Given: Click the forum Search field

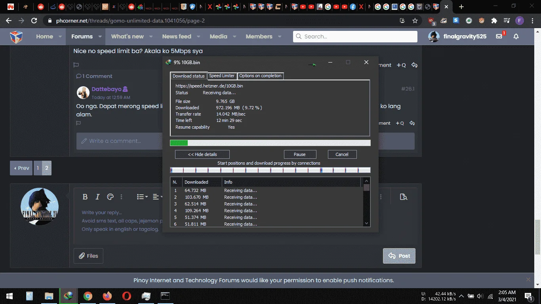Looking at the screenshot, I should coord(355,36).
